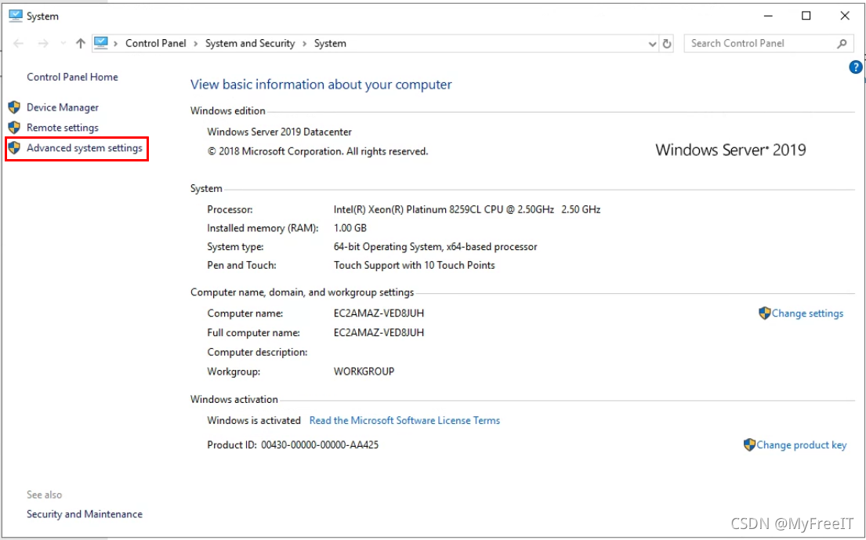Go to Control Panel Home
This screenshot has width=866, height=540.
(72, 77)
